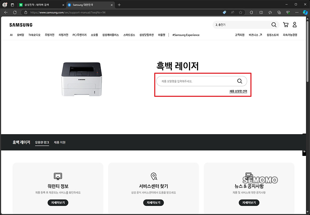Open the 소모품 menu

tap(94, 35)
